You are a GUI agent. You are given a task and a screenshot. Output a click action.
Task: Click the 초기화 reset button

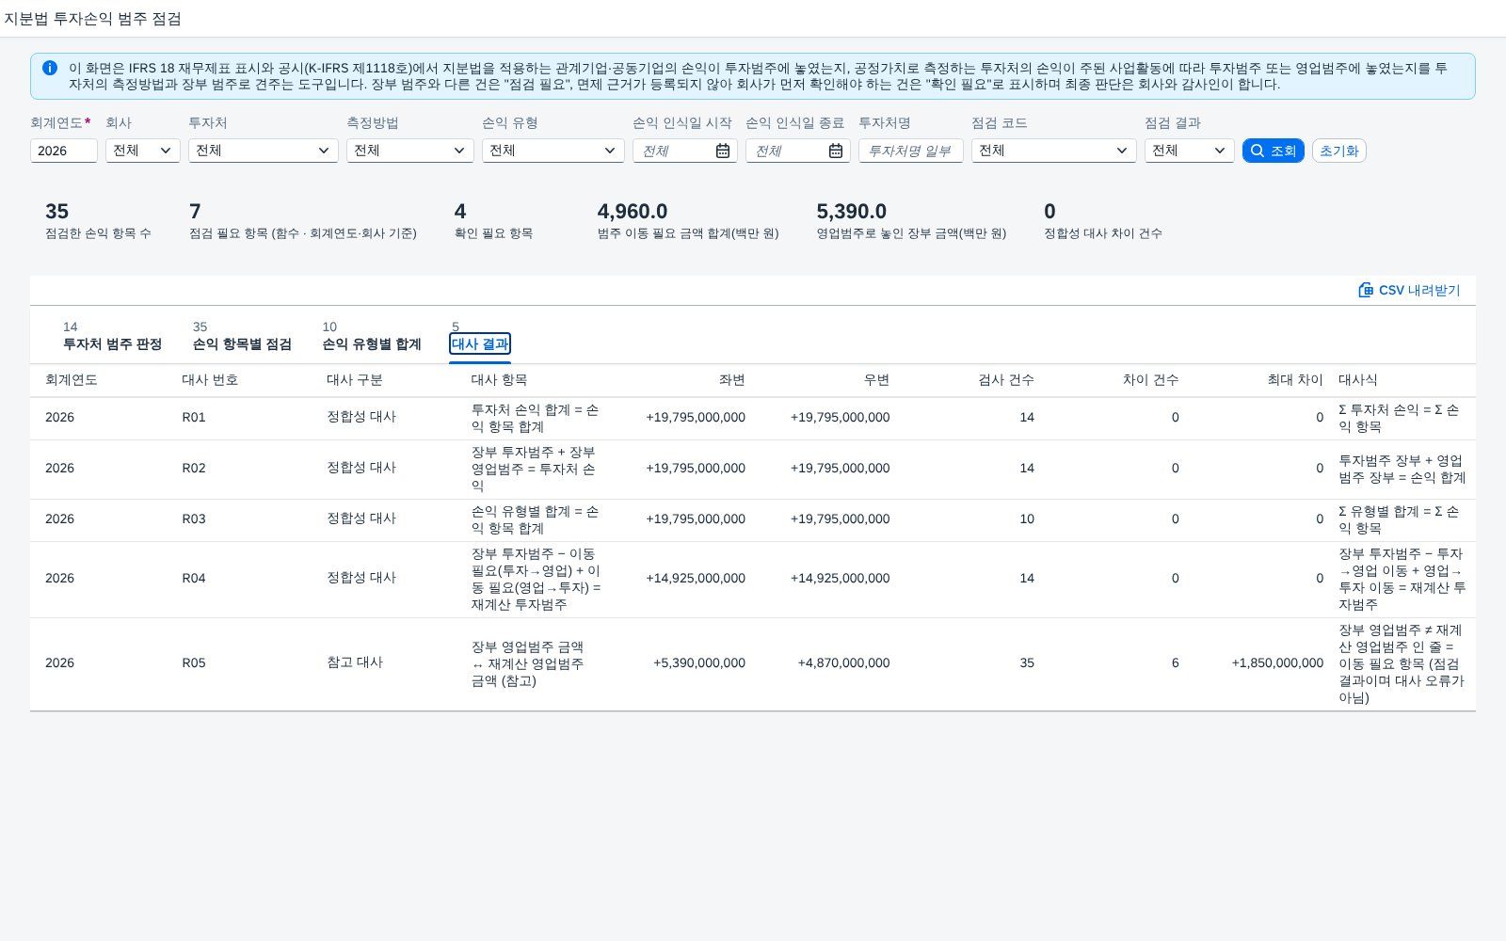click(1339, 151)
